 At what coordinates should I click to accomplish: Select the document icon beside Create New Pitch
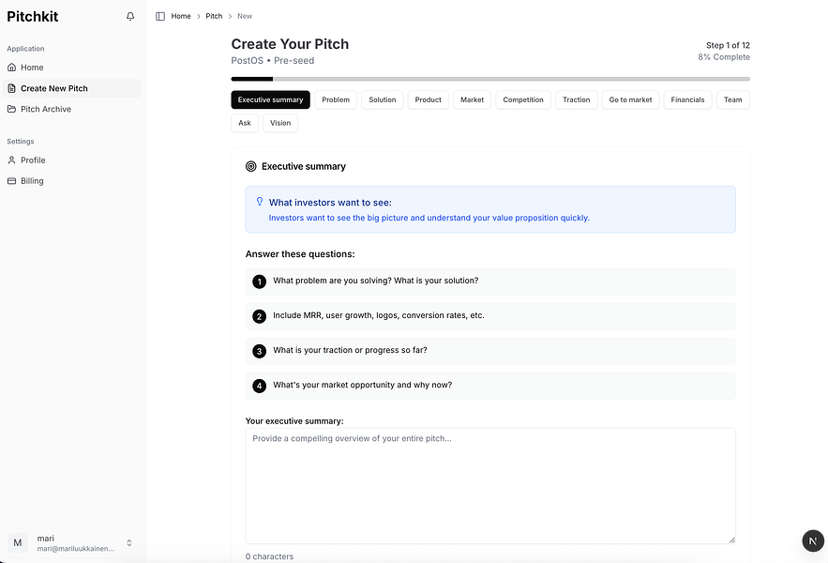[10, 87]
